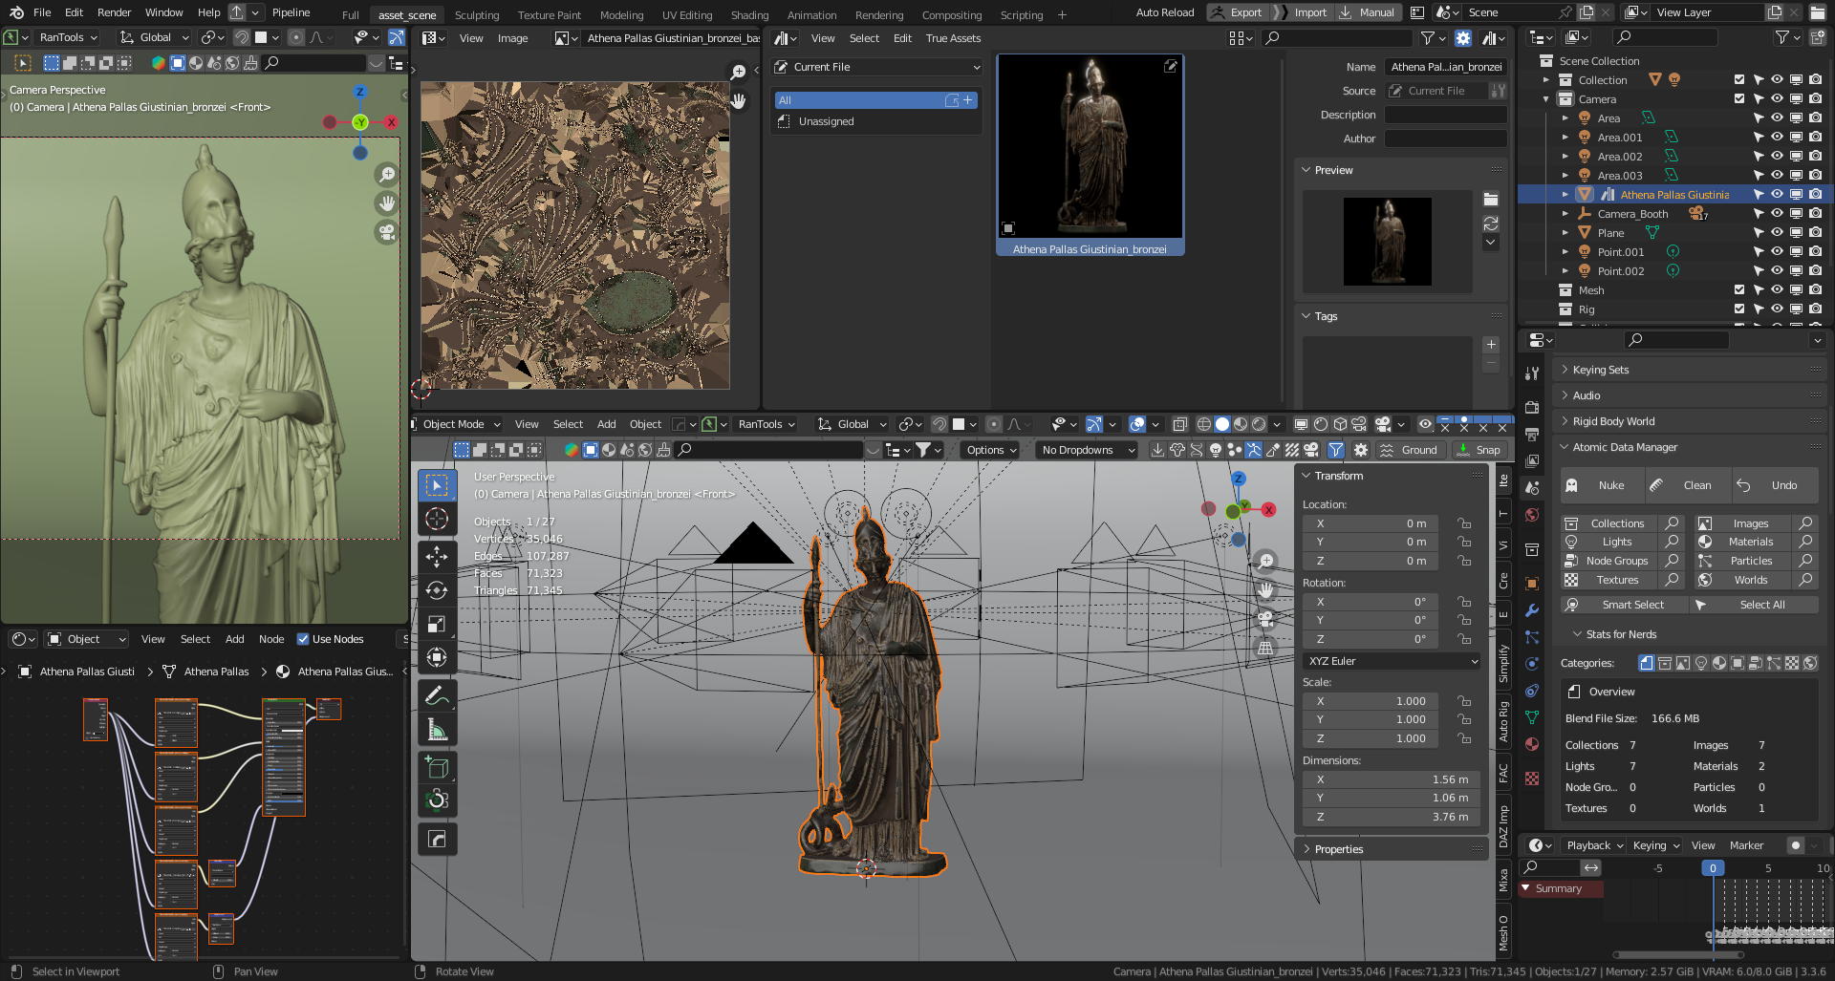The width and height of the screenshot is (1835, 981).
Task: Switch to the Animation workspace tab
Action: pos(811,15)
